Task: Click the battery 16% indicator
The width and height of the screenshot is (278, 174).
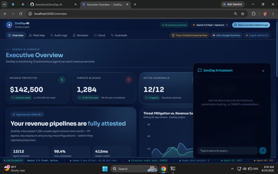Action: [253, 169]
